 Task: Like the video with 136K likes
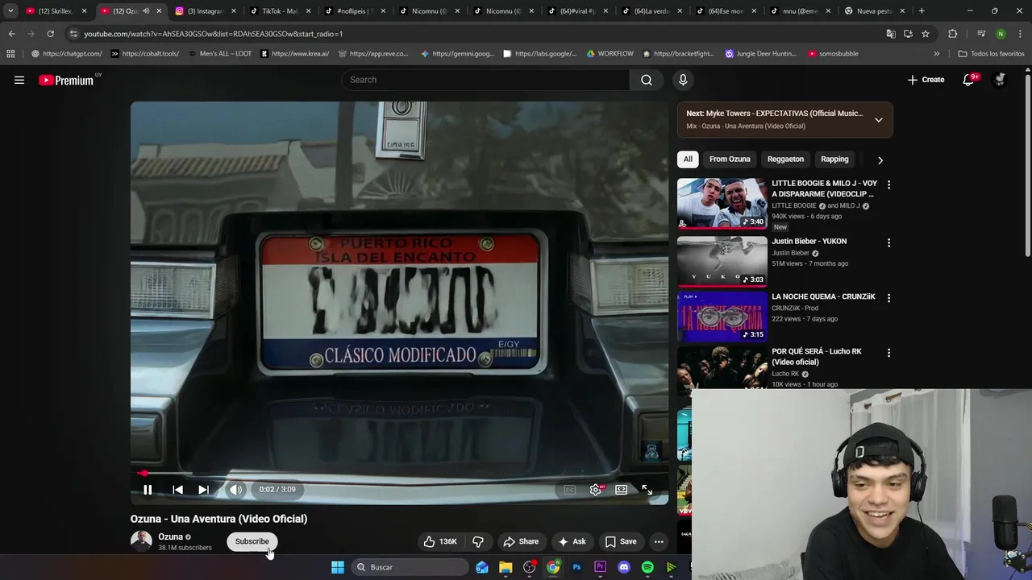tap(441, 541)
